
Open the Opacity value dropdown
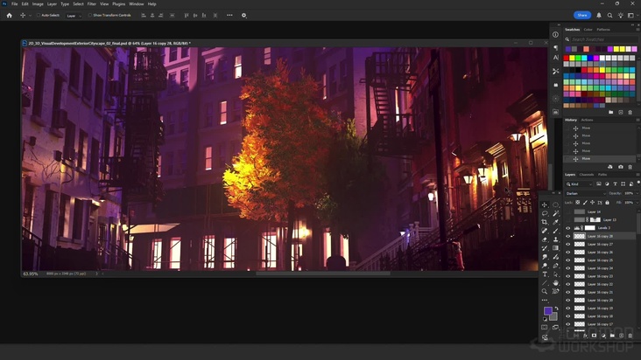[636, 193]
